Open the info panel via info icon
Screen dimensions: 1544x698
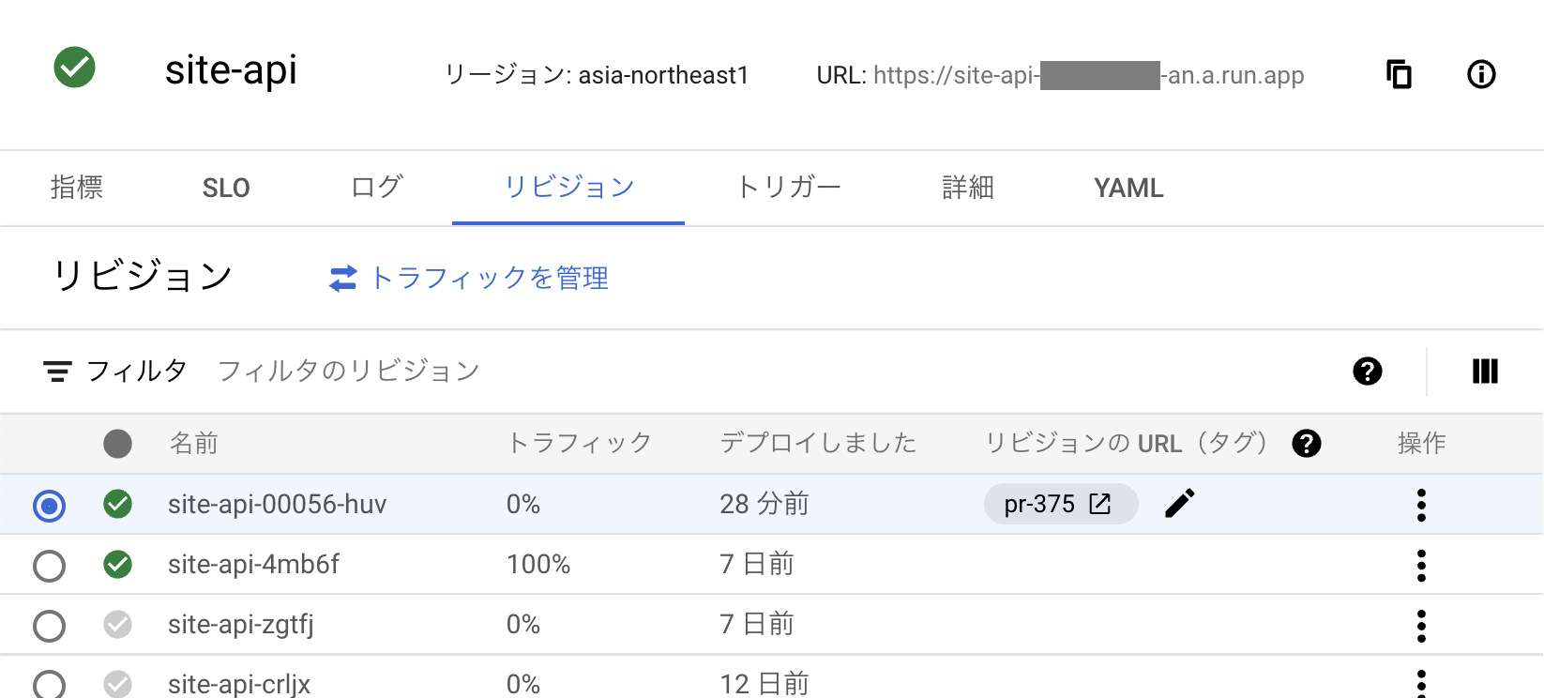(1480, 74)
